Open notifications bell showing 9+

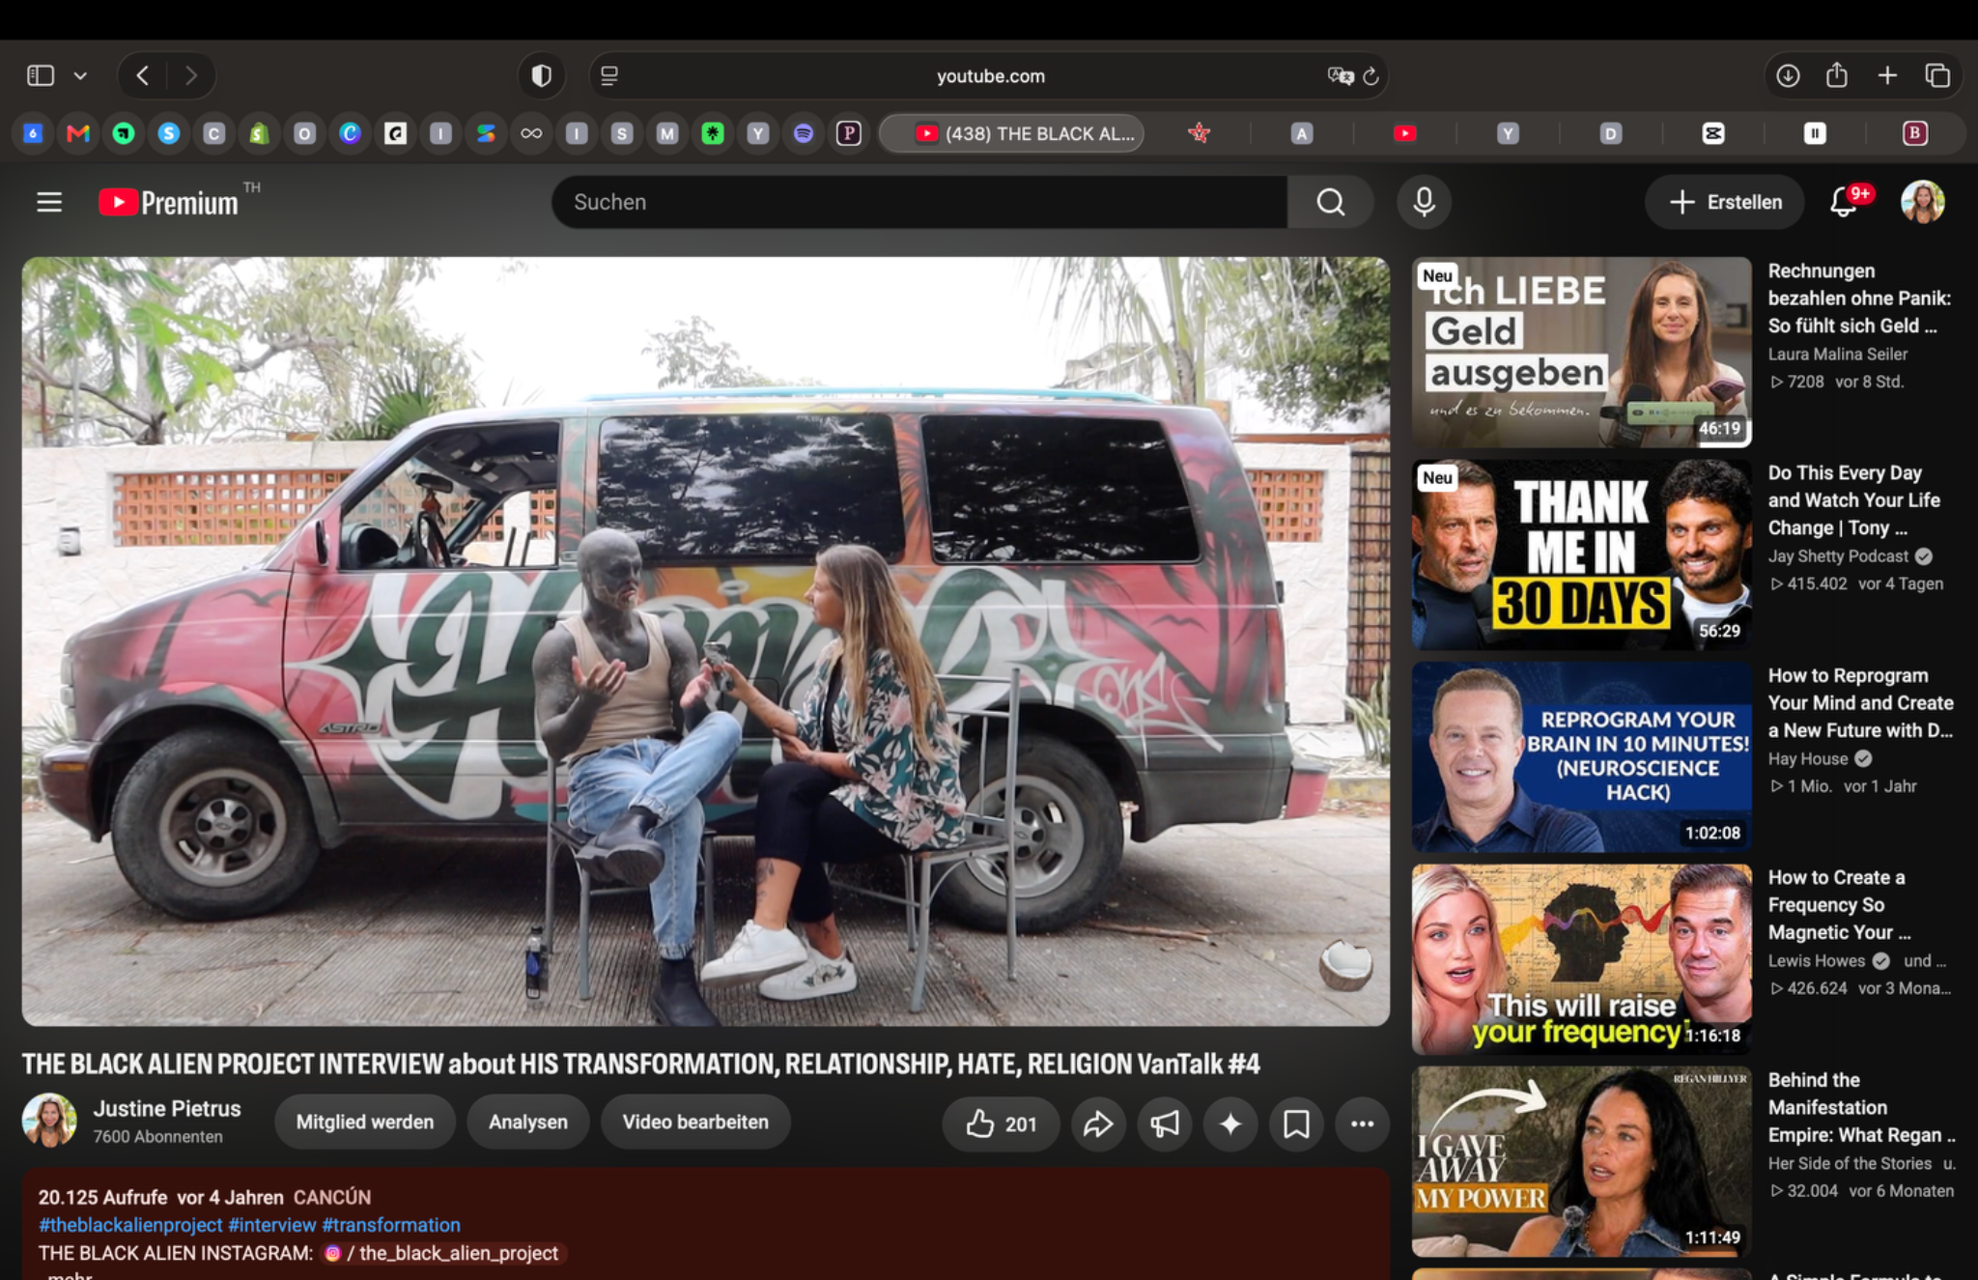(x=1844, y=202)
